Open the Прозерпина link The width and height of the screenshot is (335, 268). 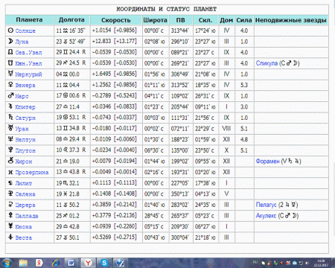[x=32, y=173]
